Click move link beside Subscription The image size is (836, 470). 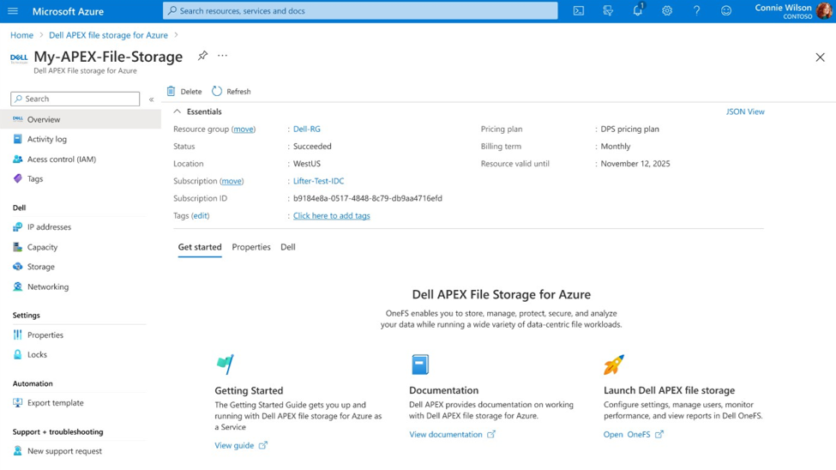pyautogui.click(x=232, y=181)
